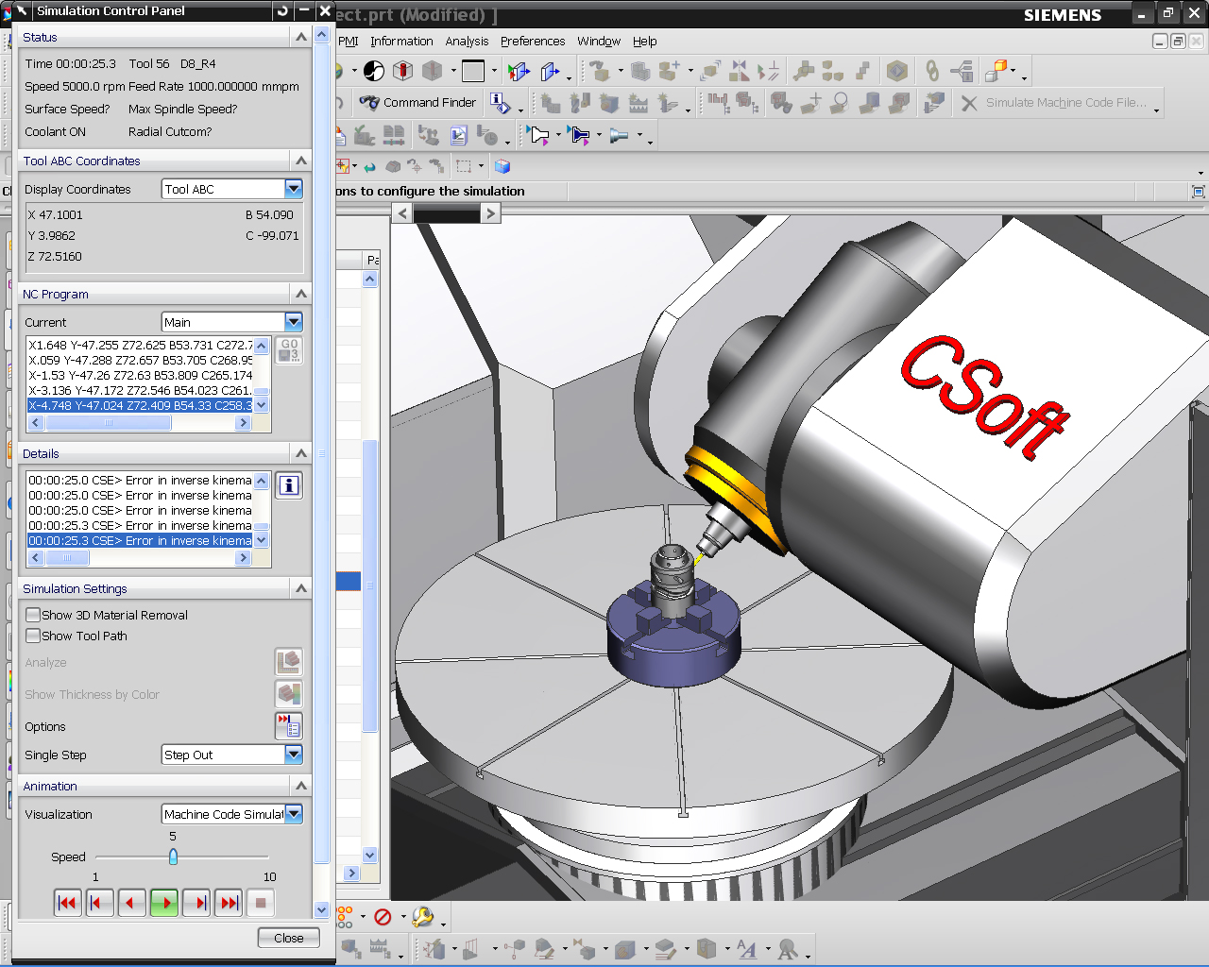Click the shaded rendering style icon
This screenshot has width=1209, height=967.
click(x=374, y=71)
